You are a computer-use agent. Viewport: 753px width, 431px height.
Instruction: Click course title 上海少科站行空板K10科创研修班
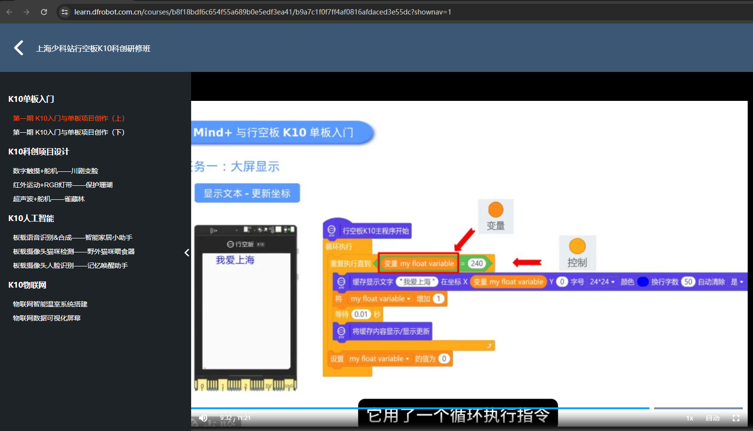(x=93, y=48)
